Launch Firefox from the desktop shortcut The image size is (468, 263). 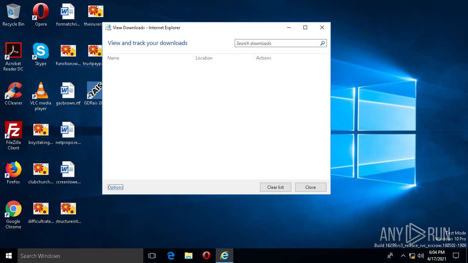tap(14, 173)
